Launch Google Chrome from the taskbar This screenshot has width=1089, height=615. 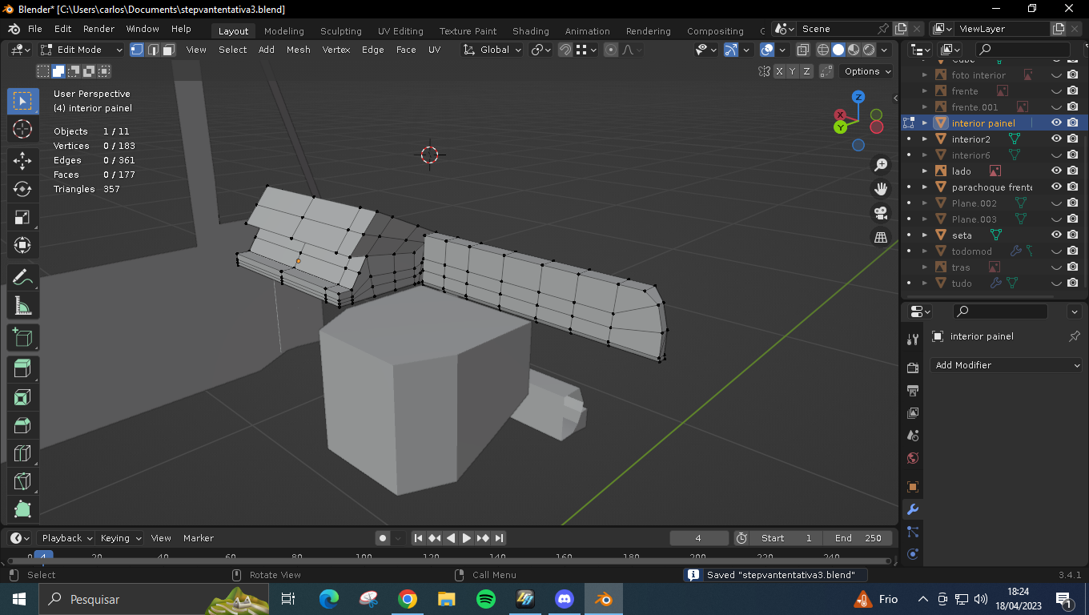pyautogui.click(x=407, y=599)
